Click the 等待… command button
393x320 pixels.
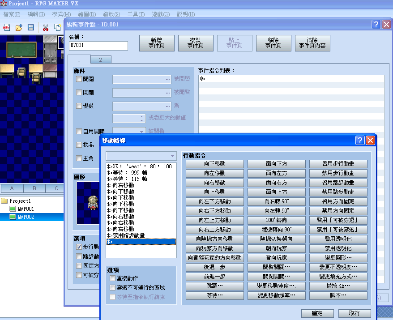(214, 295)
